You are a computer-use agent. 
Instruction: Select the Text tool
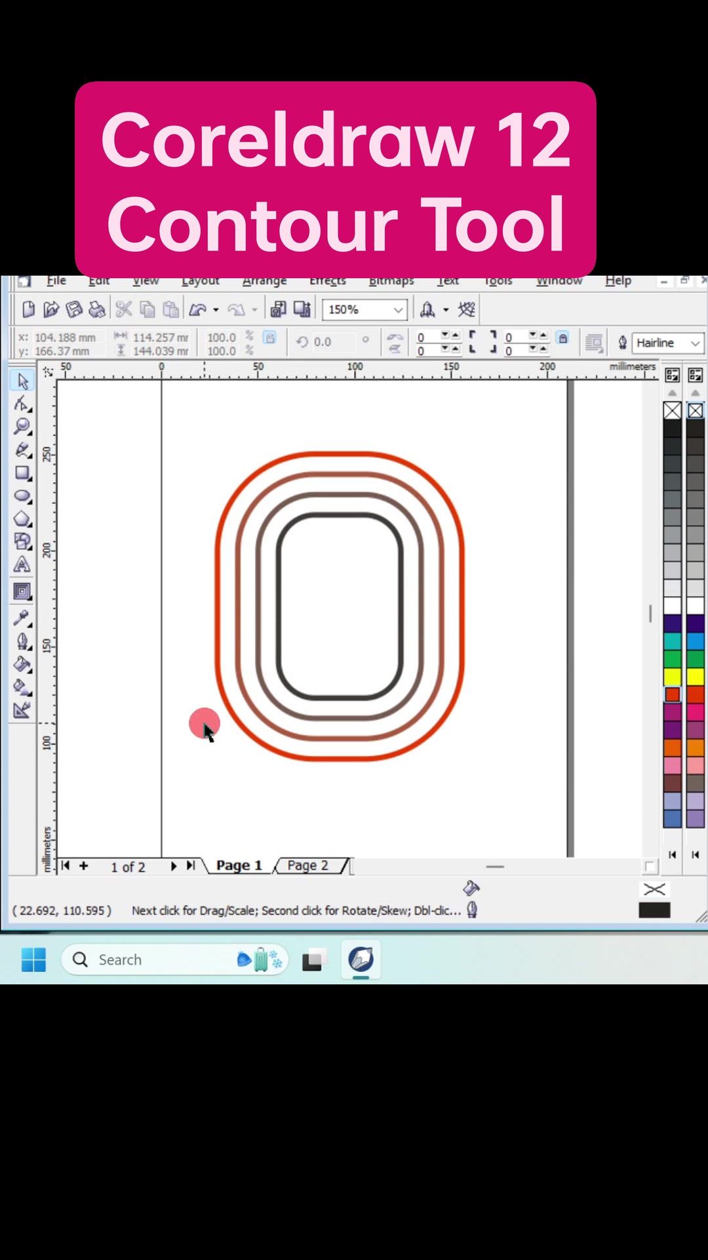point(22,564)
